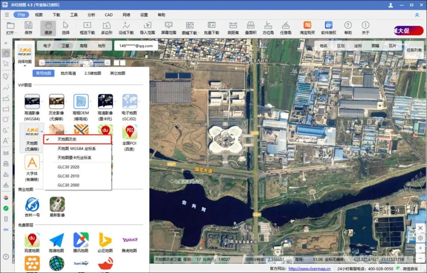The image size is (427, 273).
Task: Pick 腾讯地图 free layer icon
Action: (x=81, y=240)
